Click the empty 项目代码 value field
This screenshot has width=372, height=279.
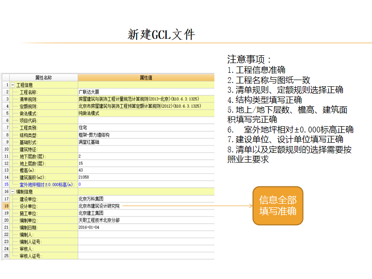tap(146, 120)
